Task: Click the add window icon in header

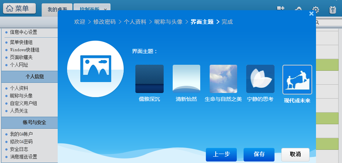Action: pos(281,9)
